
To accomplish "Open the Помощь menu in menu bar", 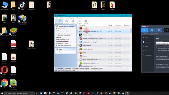I will coord(79,18).
